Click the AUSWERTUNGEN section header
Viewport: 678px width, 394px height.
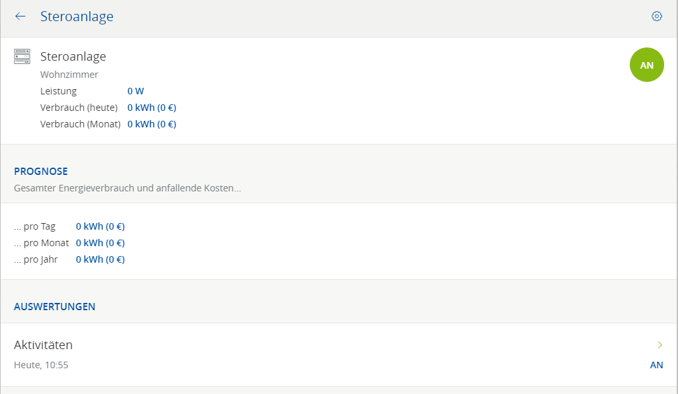(55, 306)
